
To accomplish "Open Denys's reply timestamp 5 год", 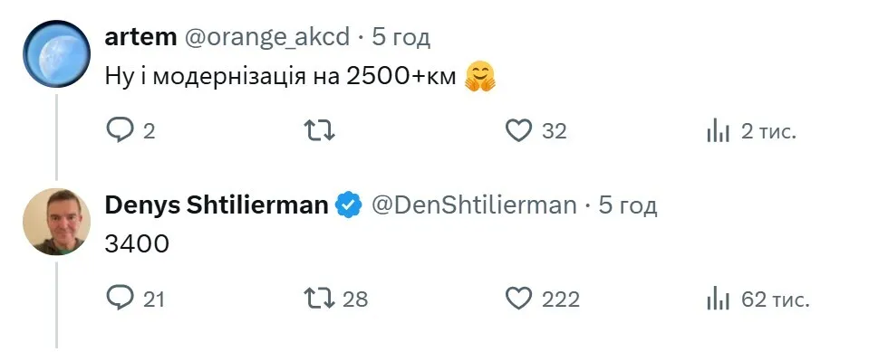I will click(628, 206).
